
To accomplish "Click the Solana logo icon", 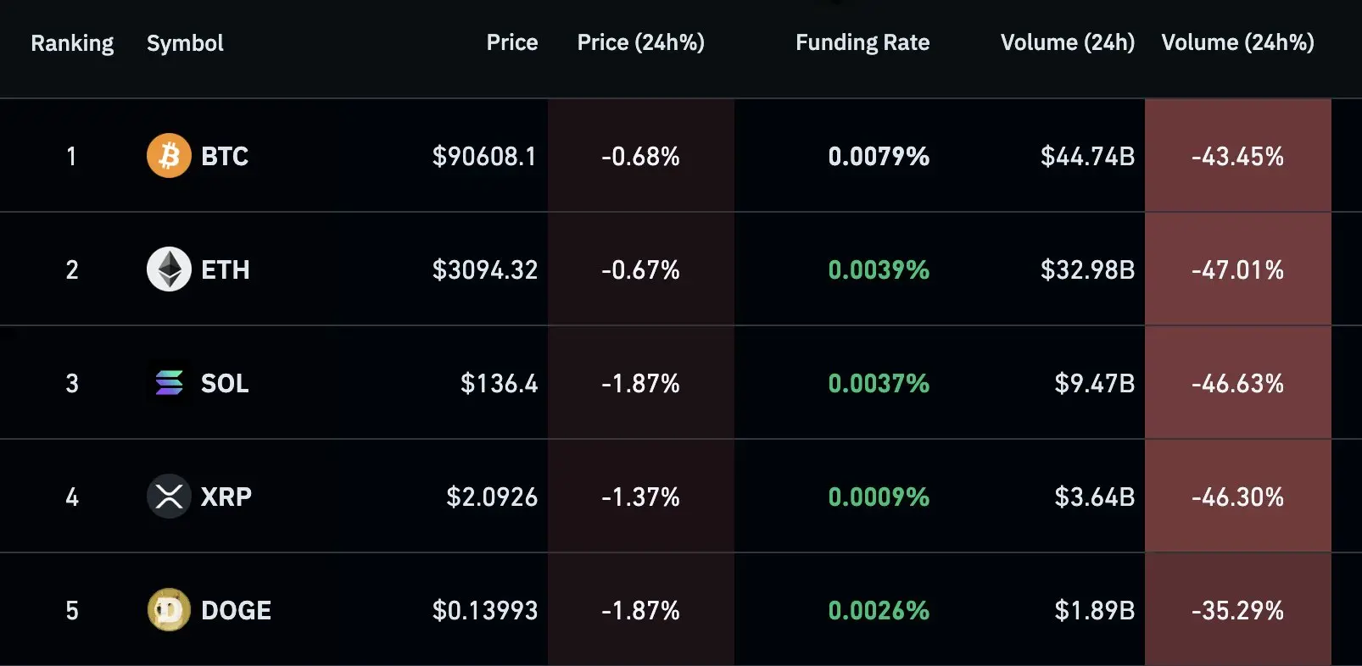I will tap(169, 383).
